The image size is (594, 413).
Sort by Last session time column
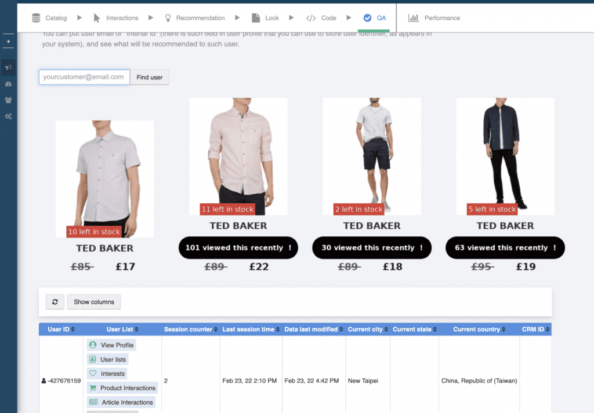[251, 330]
